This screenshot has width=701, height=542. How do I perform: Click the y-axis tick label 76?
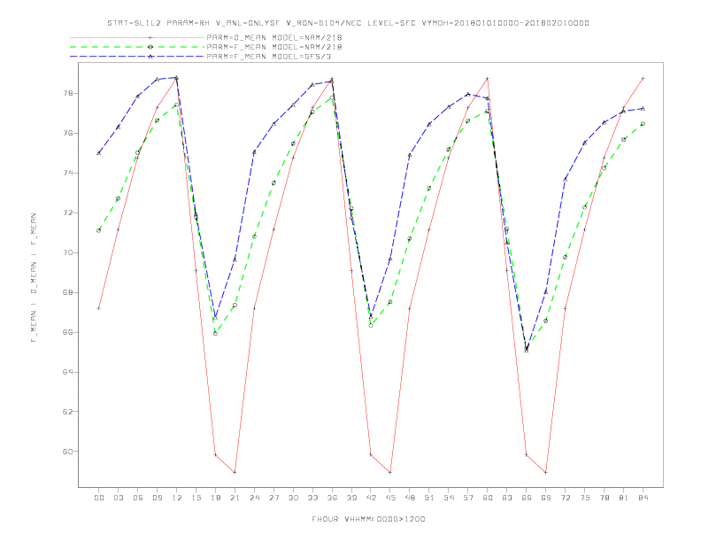point(67,133)
